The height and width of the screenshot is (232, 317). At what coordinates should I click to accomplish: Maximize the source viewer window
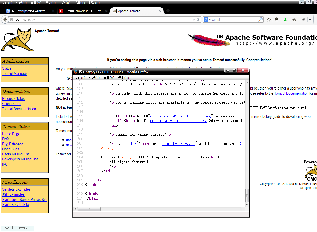click(x=234, y=70)
